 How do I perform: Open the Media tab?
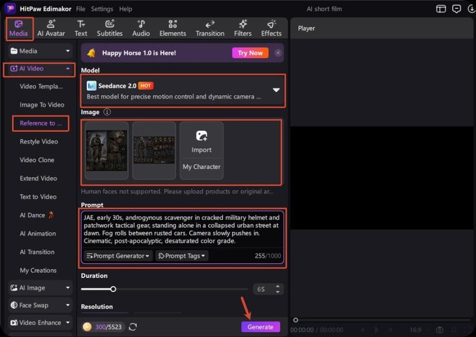[19, 29]
